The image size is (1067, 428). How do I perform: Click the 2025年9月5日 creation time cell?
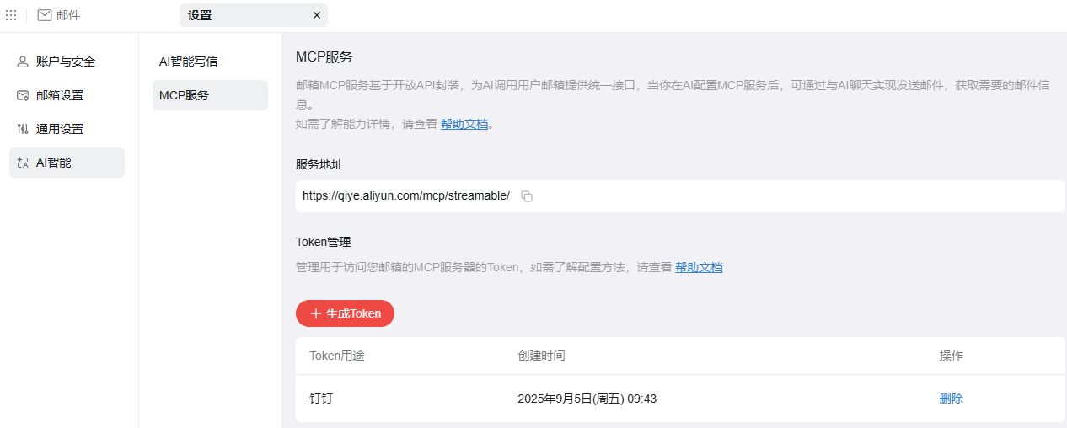point(587,399)
